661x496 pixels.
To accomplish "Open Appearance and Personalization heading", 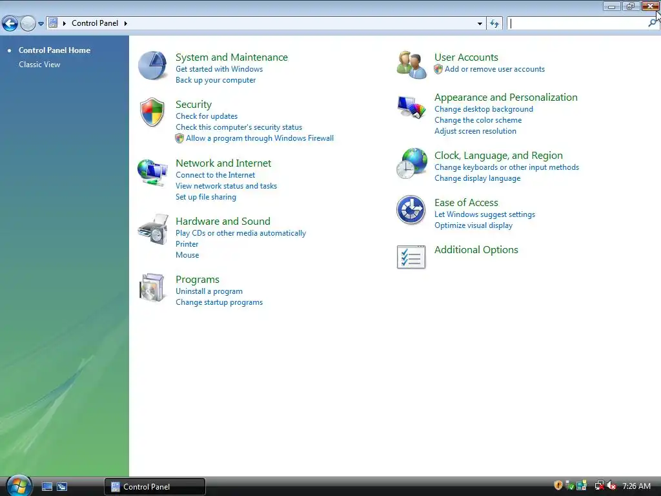I will (x=506, y=98).
